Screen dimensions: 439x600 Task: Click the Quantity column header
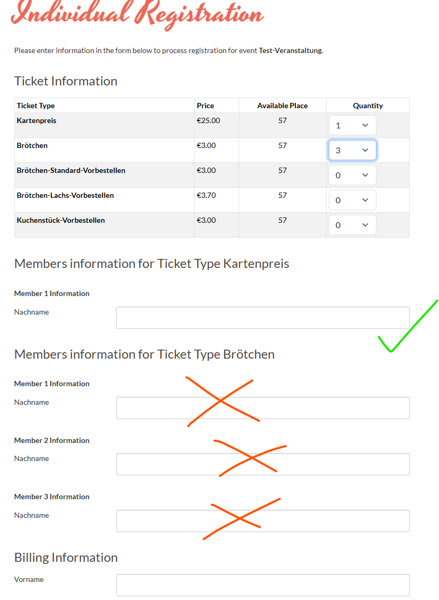point(367,106)
